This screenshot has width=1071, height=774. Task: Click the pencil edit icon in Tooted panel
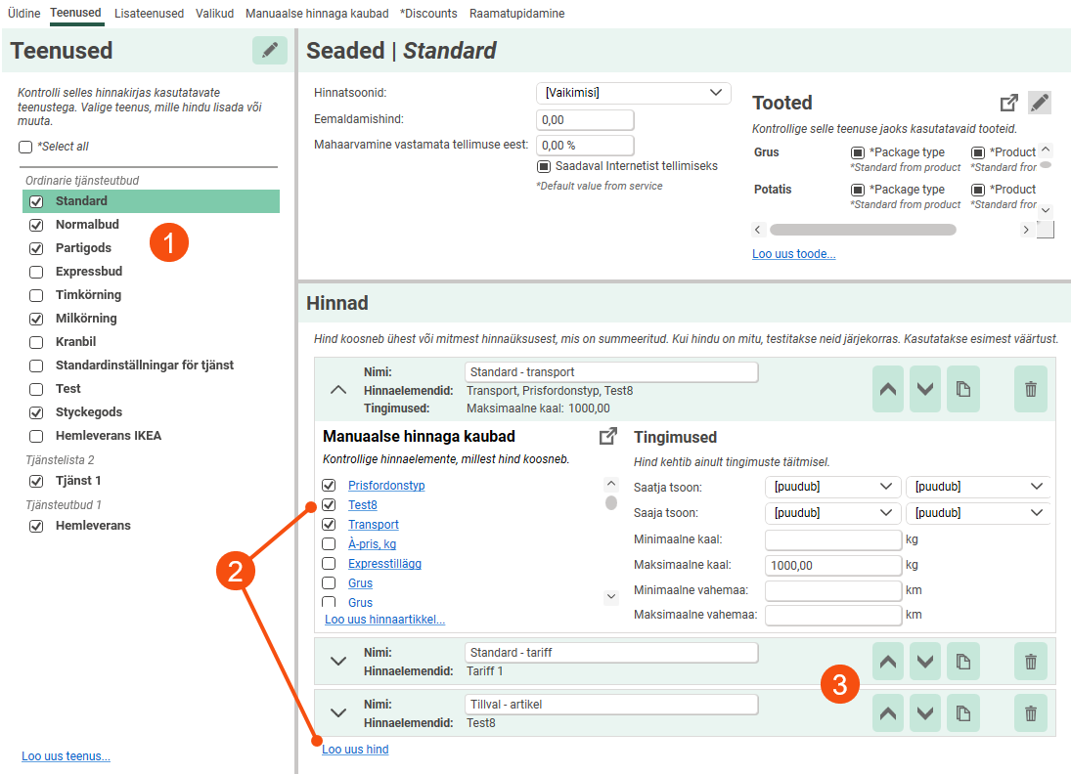click(1040, 103)
